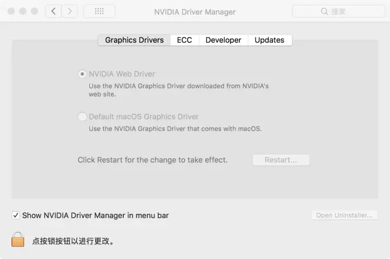Click in the search field
This screenshot has width=390, height=259.
pyautogui.click(x=338, y=11)
